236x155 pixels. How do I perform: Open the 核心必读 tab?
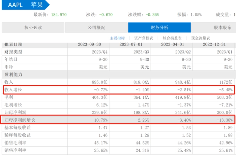coord(33,28)
